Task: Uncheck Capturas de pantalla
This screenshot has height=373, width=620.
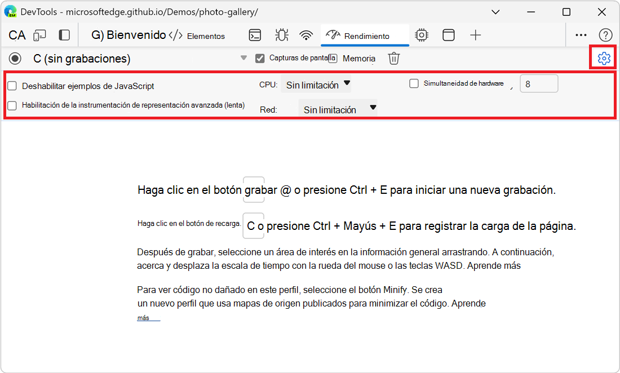Action: coord(260,57)
